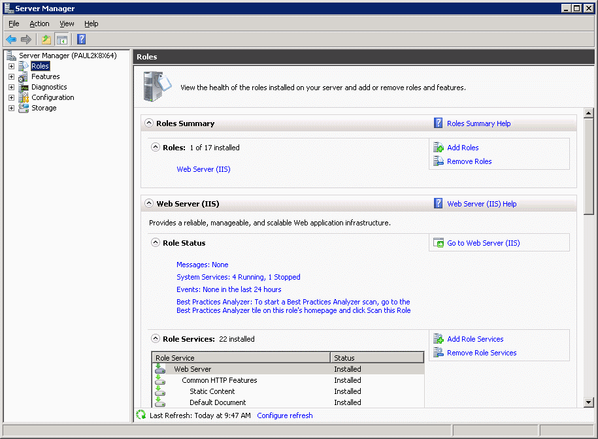
Task: Click the Default Document row icon
Action: pyautogui.click(x=160, y=402)
